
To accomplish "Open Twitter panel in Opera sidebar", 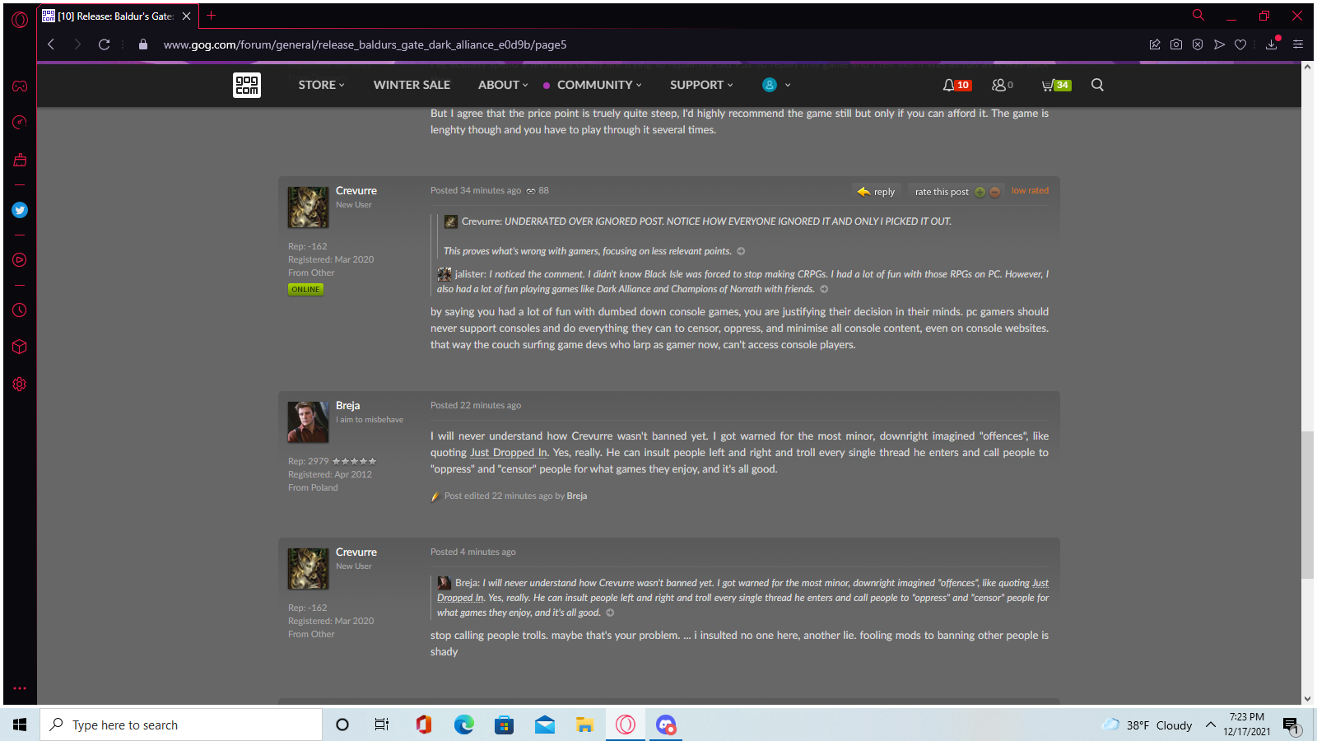I will (x=20, y=210).
